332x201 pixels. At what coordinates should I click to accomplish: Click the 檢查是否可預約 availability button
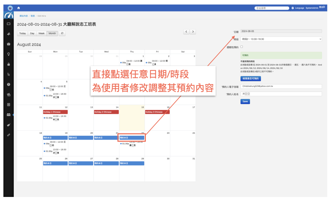coord(251,78)
